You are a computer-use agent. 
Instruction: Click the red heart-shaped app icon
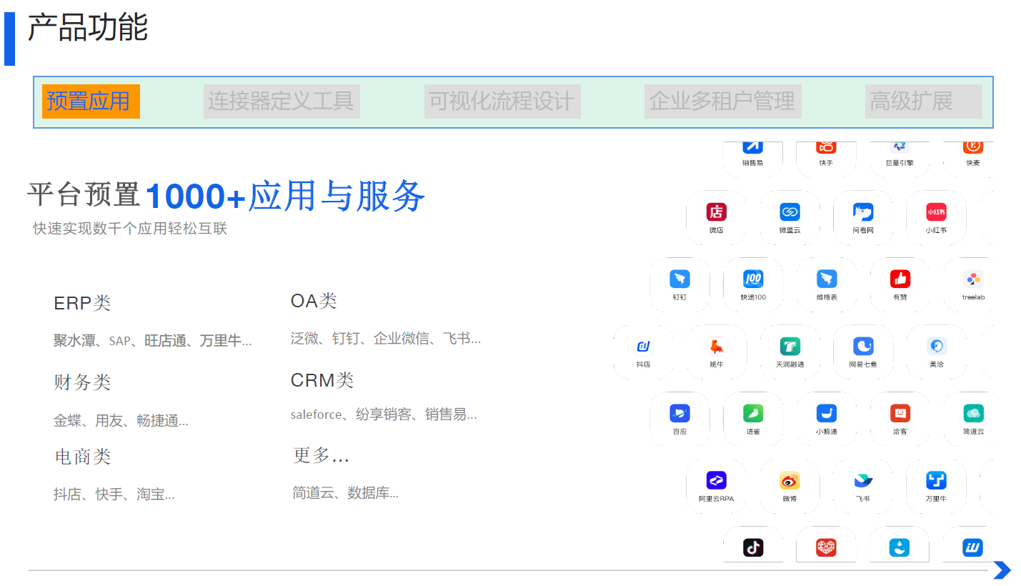coord(826,548)
